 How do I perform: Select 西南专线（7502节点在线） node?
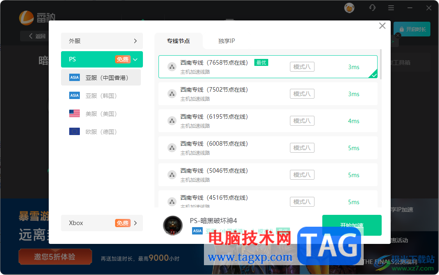click(x=268, y=94)
